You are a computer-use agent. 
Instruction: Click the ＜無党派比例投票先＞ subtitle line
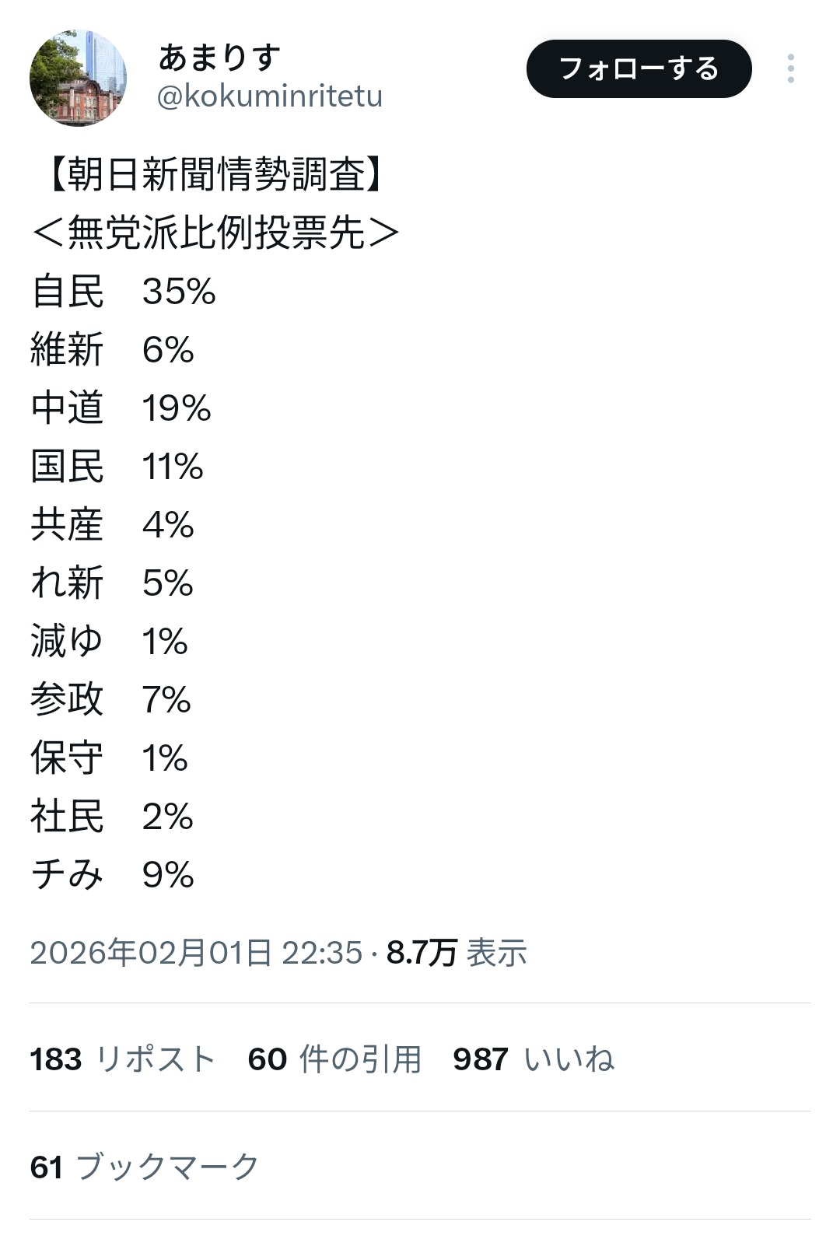(215, 233)
